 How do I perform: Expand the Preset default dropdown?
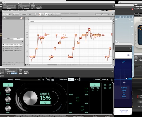(27, 79)
